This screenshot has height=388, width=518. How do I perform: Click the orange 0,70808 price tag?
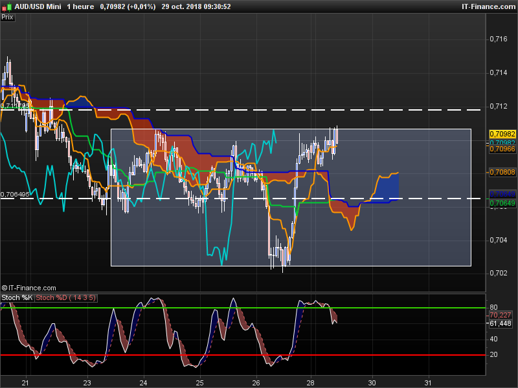[502, 172]
